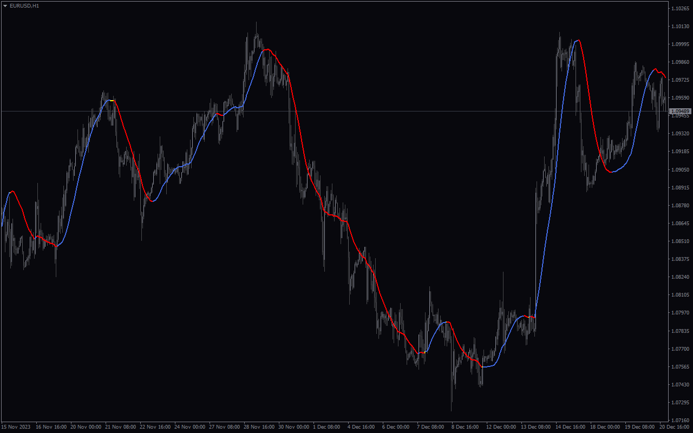Select the 13 Dec 08:00 time label
This screenshot has width=693, height=433.
tap(536, 427)
